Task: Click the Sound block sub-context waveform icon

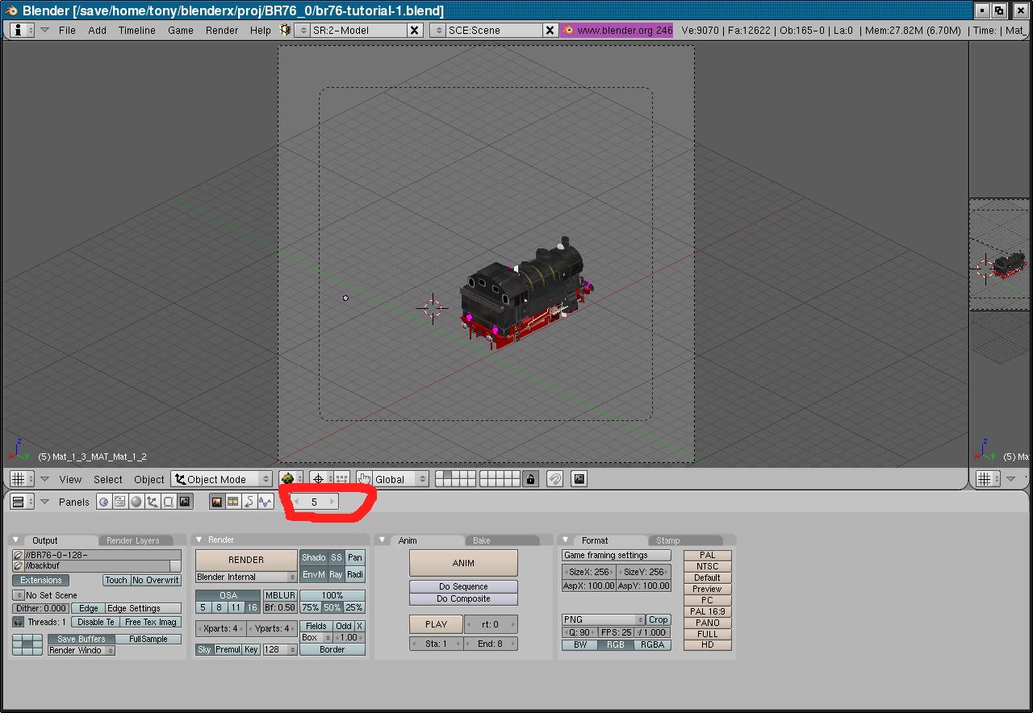Action: (x=265, y=502)
